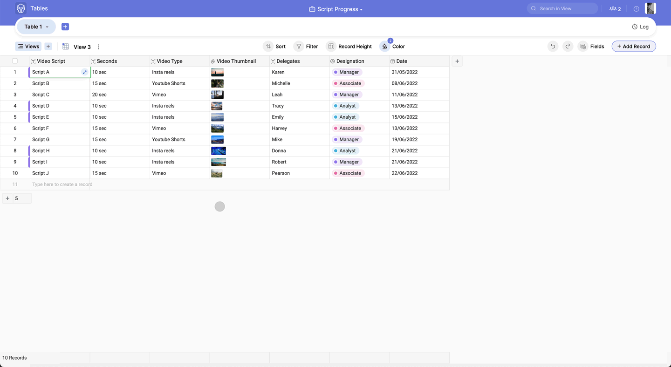The width and height of the screenshot is (671, 367).
Task: Click the date cell 31/05/2022
Action: 419,72
